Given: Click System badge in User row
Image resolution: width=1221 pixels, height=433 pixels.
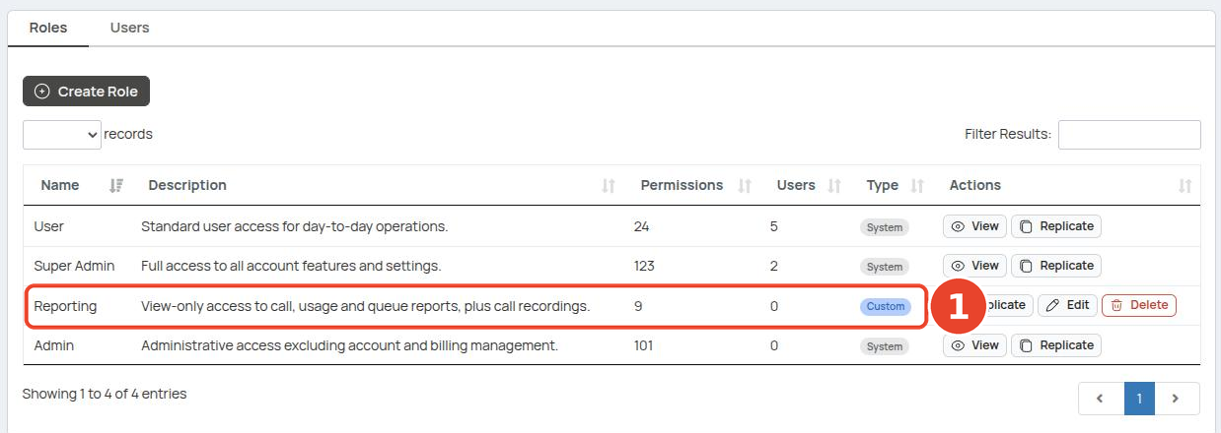Looking at the screenshot, I should 885,227.
